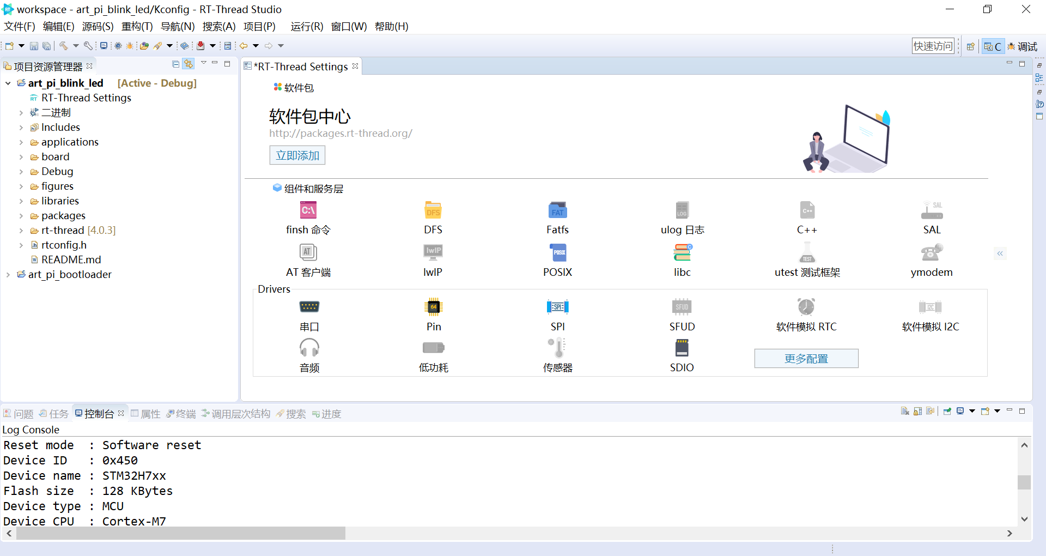Click the console vertical scrollbar thumb
Image resolution: width=1046 pixels, height=556 pixels.
click(1024, 482)
